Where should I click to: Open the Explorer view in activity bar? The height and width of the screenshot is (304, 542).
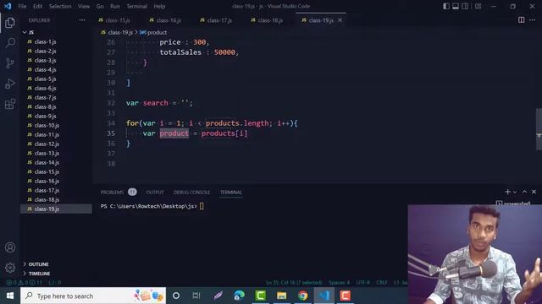coord(10,23)
